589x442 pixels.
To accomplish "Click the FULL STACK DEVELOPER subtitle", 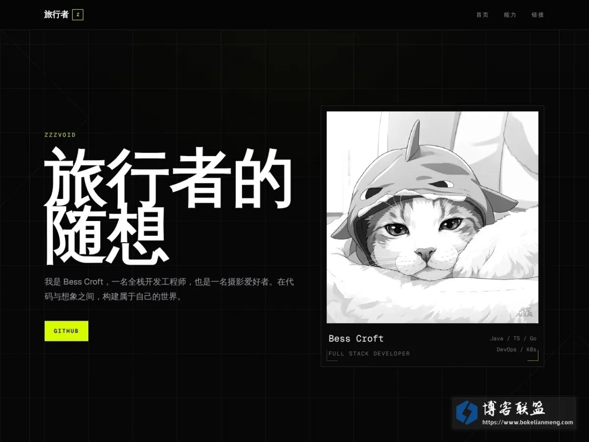I will click(x=369, y=354).
